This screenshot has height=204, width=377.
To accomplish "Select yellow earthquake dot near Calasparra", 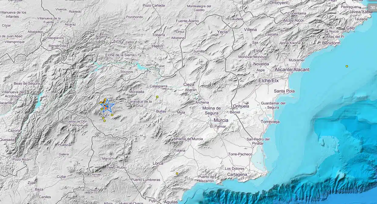I will pos(157,97).
